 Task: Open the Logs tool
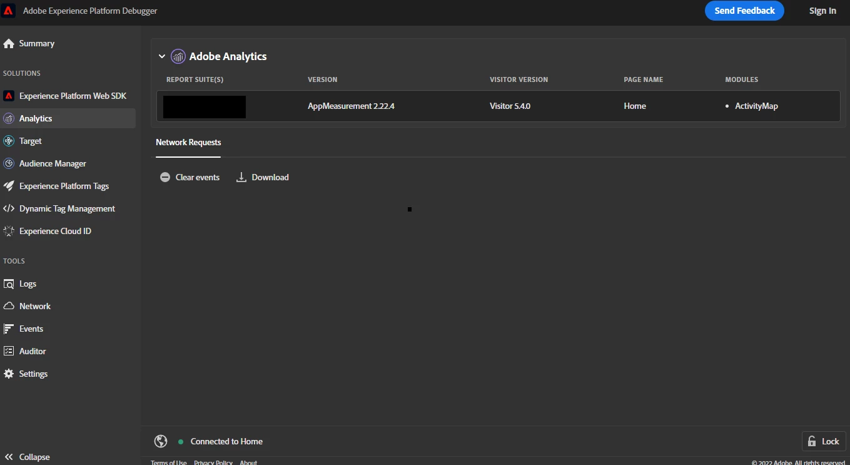[x=68, y=284]
